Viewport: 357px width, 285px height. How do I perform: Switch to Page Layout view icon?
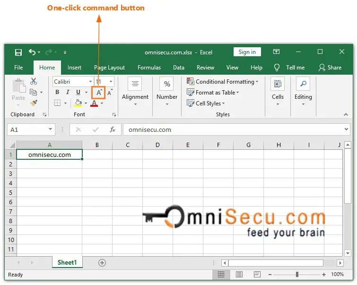(239, 275)
